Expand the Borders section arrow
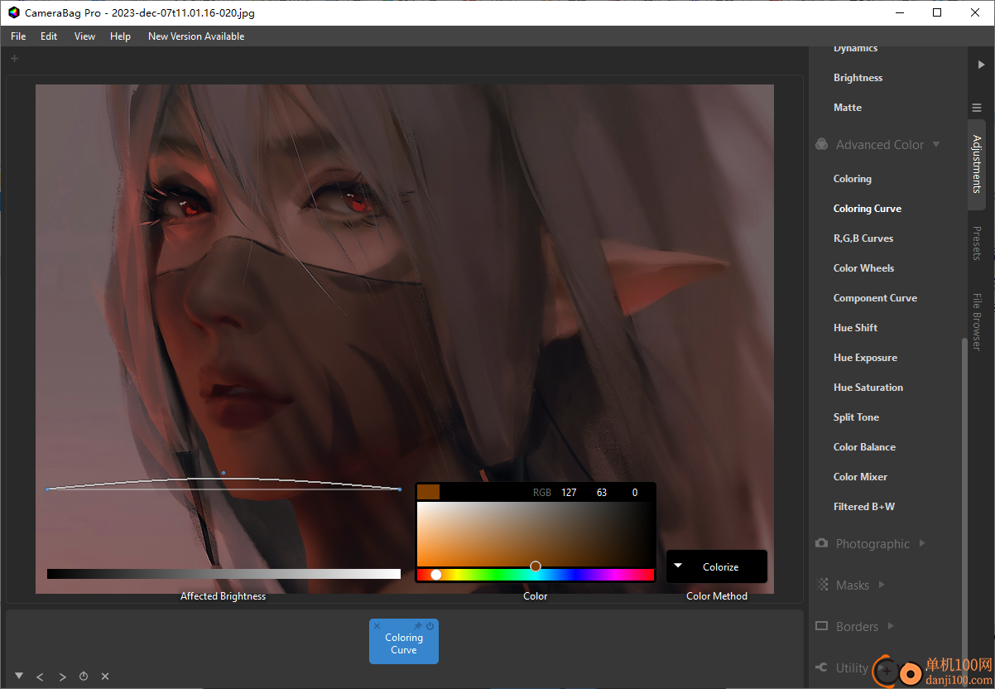This screenshot has height=689, width=995. tap(891, 626)
